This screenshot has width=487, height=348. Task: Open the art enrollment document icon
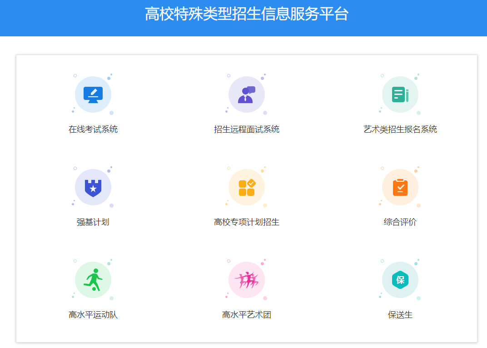(x=400, y=94)
